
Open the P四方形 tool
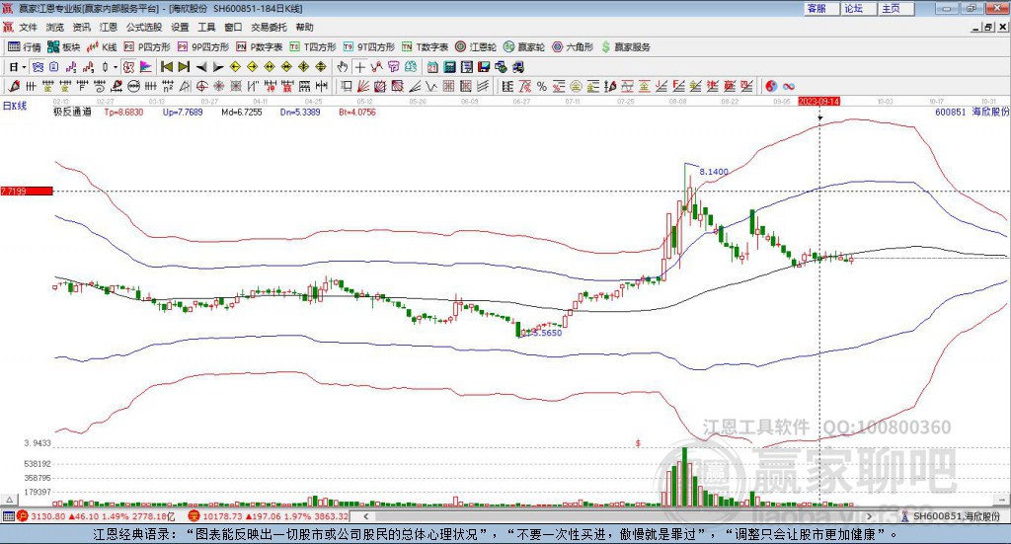[x=147, y=47]
